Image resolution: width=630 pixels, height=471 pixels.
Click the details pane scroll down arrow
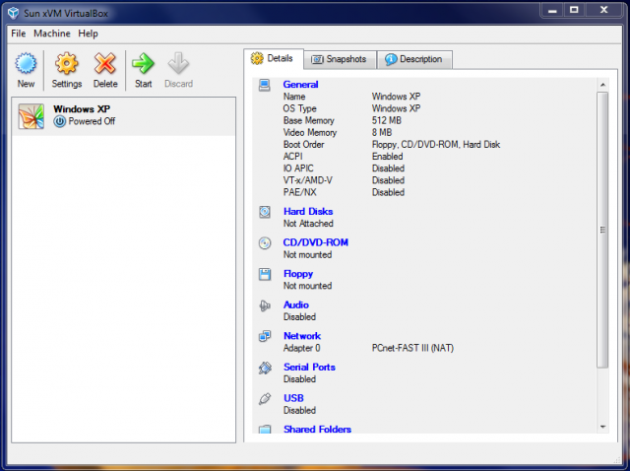(x=602, y=428)
